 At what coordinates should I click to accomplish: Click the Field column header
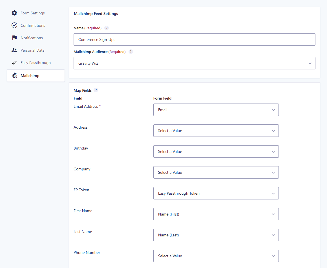[x=78, y=98]
